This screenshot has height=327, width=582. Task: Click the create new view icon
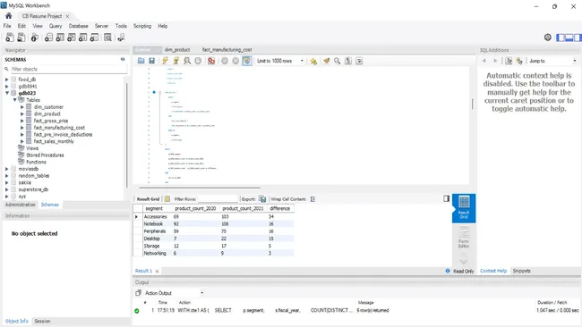[72, 38]
